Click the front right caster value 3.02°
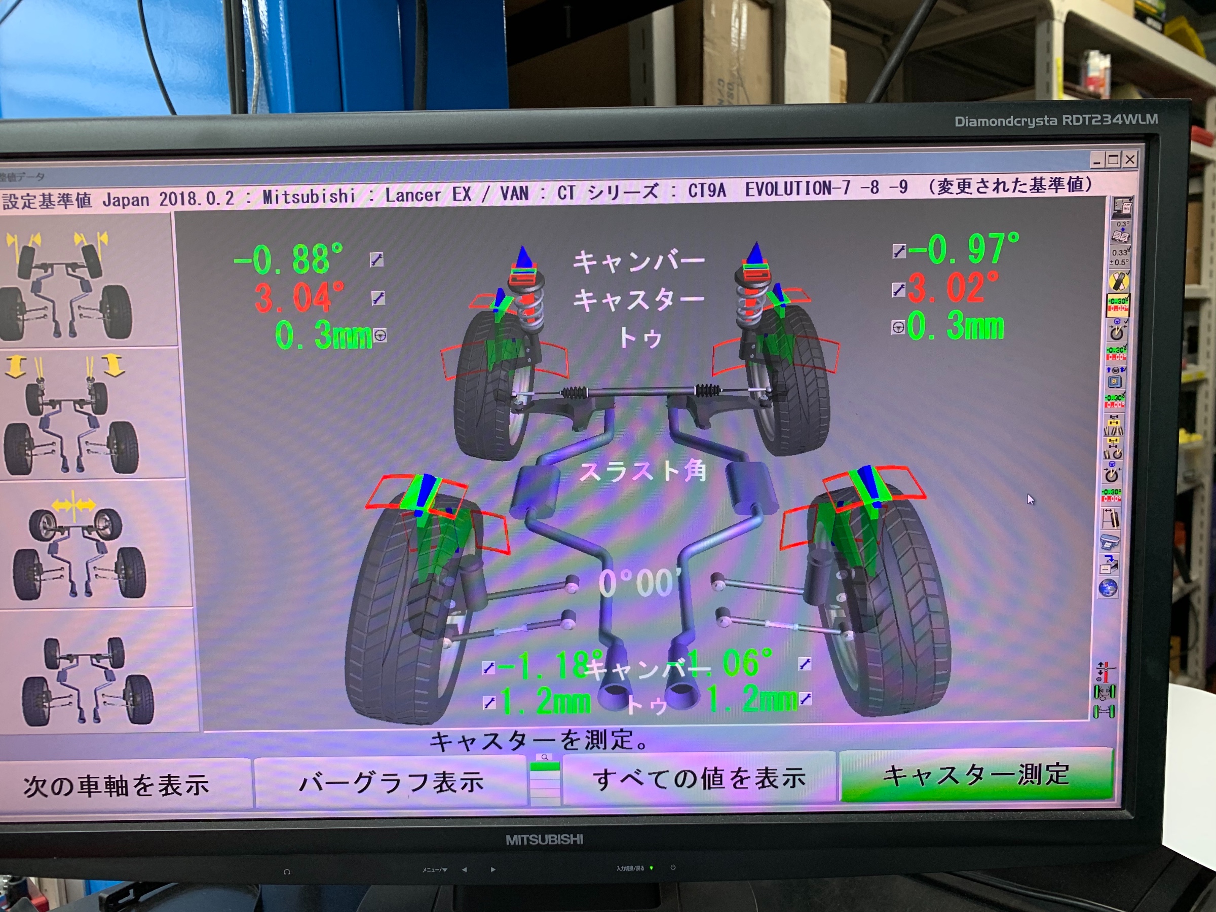1216x912 pixels. [953, 287]
